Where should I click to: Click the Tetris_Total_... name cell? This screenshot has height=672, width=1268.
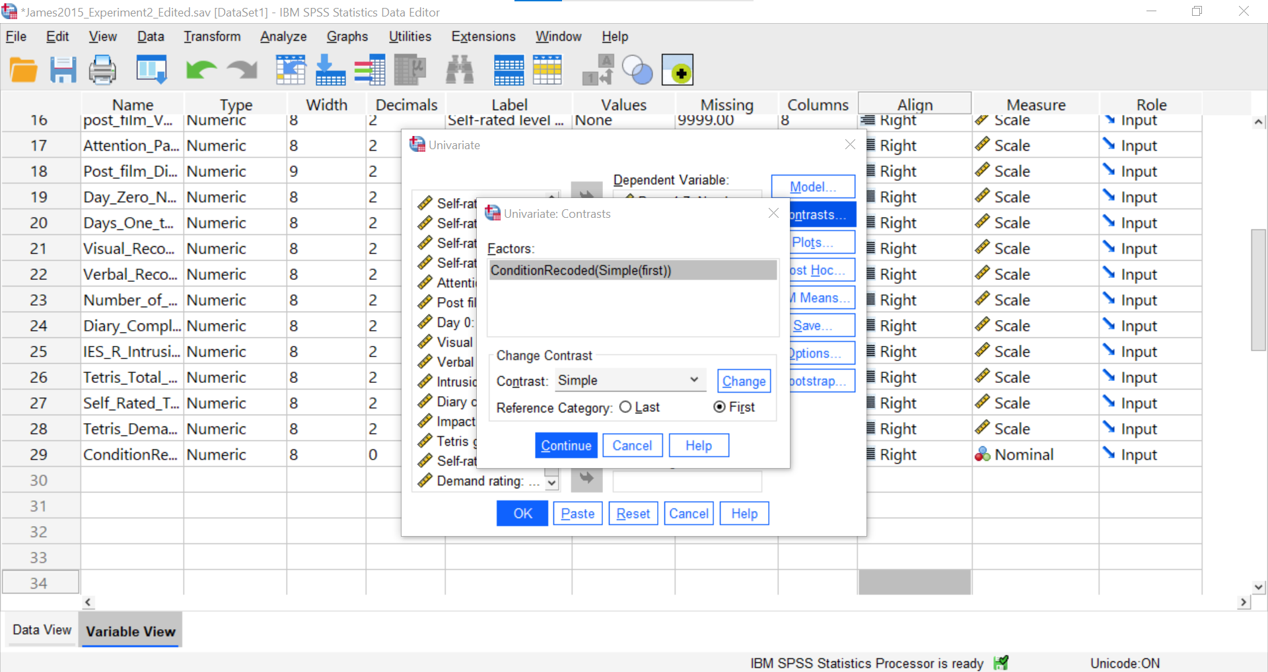pyautogui.click(x=131, y=377)
